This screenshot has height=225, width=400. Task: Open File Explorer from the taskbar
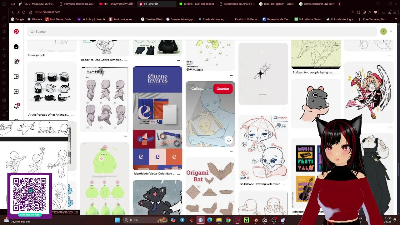point(219,220)
